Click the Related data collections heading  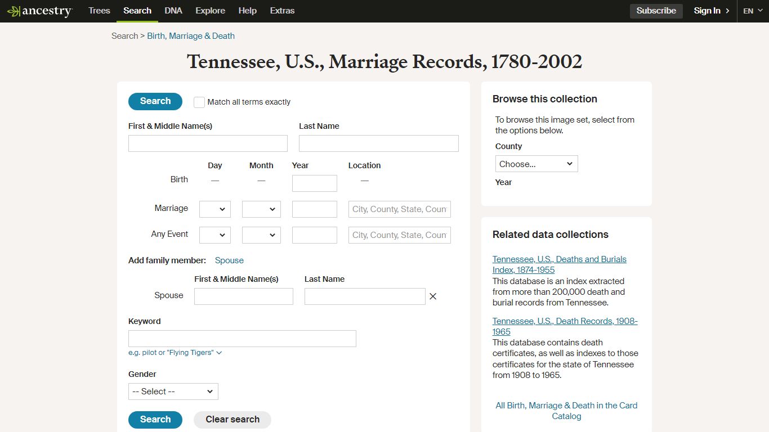tap(551, 235)
